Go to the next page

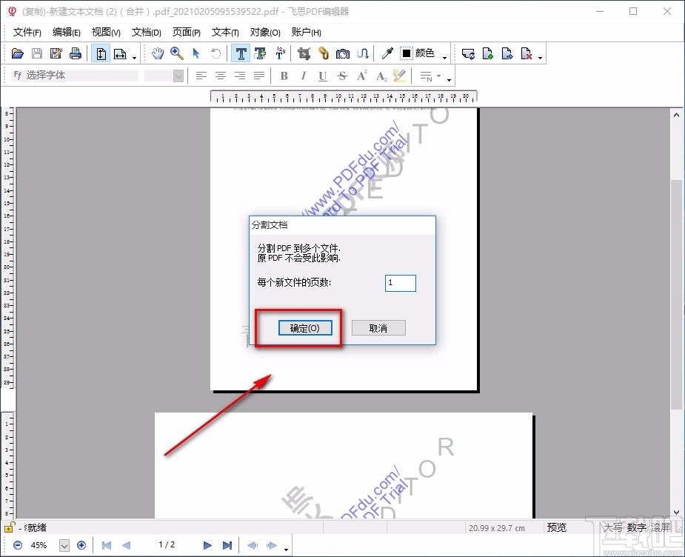click(x=207, y=545)
